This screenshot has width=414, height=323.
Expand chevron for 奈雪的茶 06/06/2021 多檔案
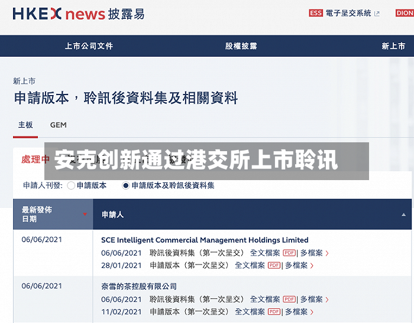pyautogui.click(x=327, y=300)
